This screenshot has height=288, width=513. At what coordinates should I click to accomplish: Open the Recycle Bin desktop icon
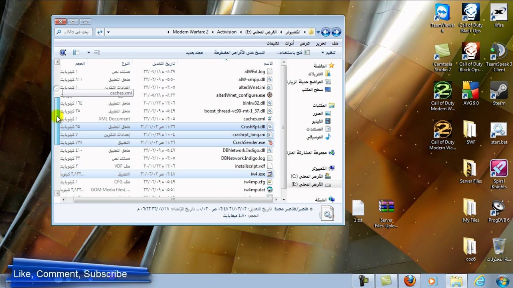[x=499, y=249]
